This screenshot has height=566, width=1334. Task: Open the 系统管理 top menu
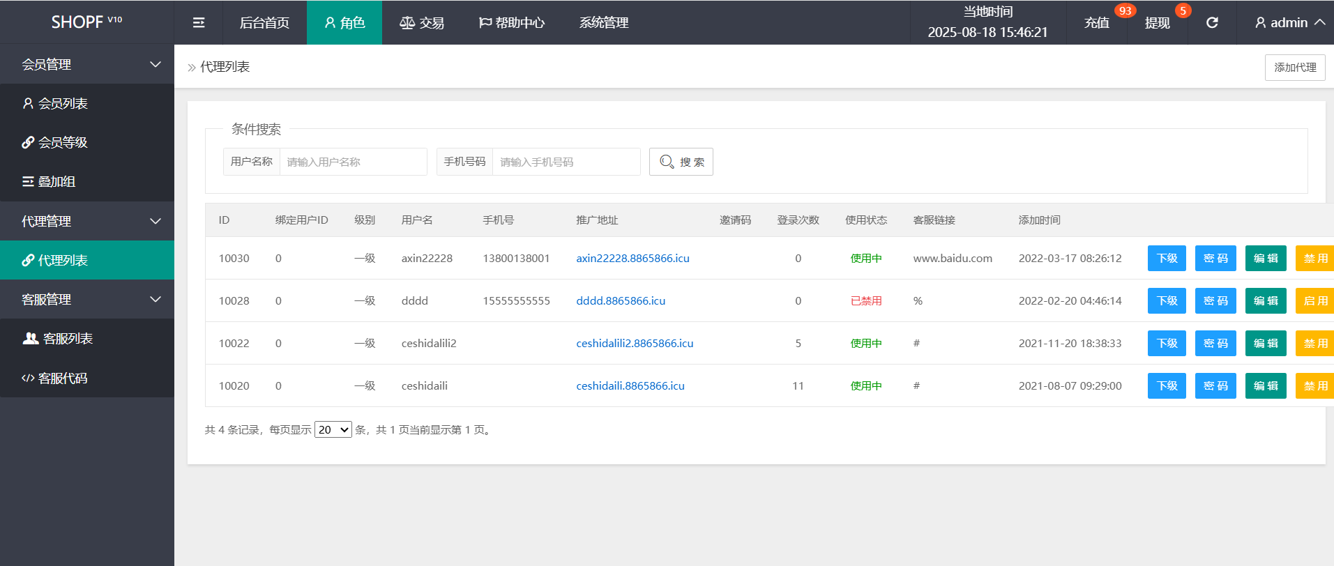click(604, 23)
